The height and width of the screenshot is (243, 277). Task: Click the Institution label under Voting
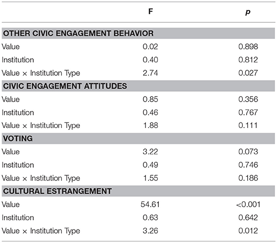coord(18,165)
